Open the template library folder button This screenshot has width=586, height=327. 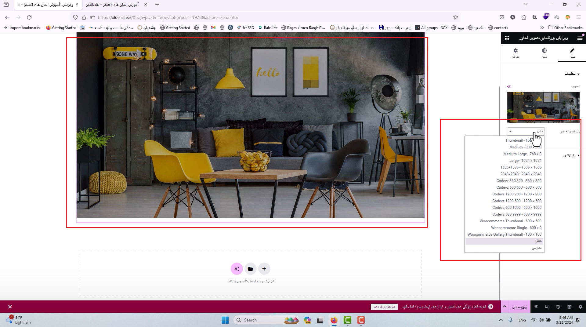250,269
